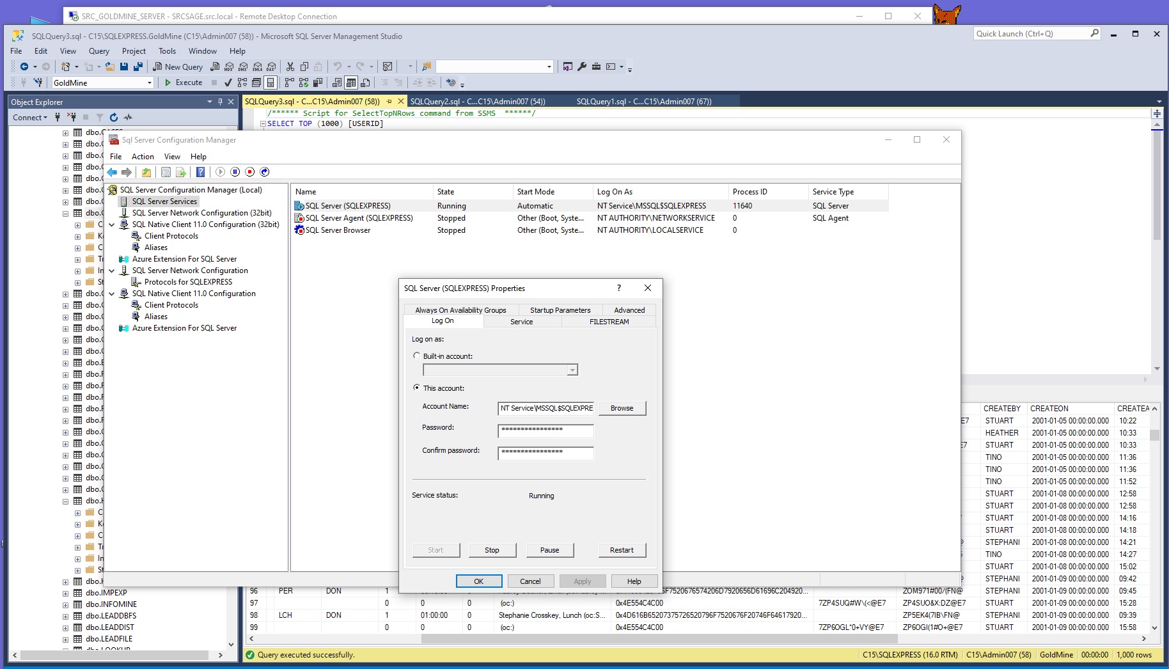Click the Browse button next to Account Name
Screen dimensions: 1169x669
[x=622, y=408]
